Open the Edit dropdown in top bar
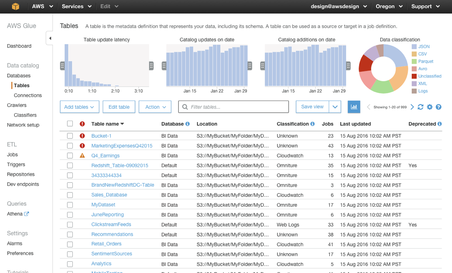The width and height of the screenshot is (452, 273). (109, 6)
